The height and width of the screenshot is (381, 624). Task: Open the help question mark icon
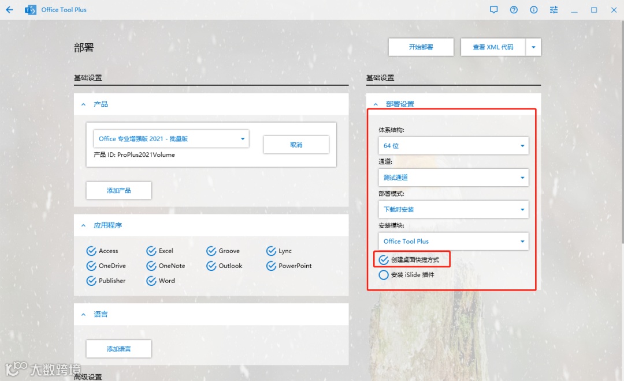click(514, 10)
